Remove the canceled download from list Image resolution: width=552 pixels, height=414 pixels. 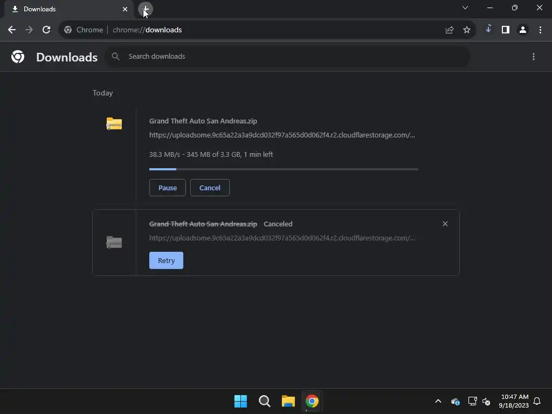(445, 224)
